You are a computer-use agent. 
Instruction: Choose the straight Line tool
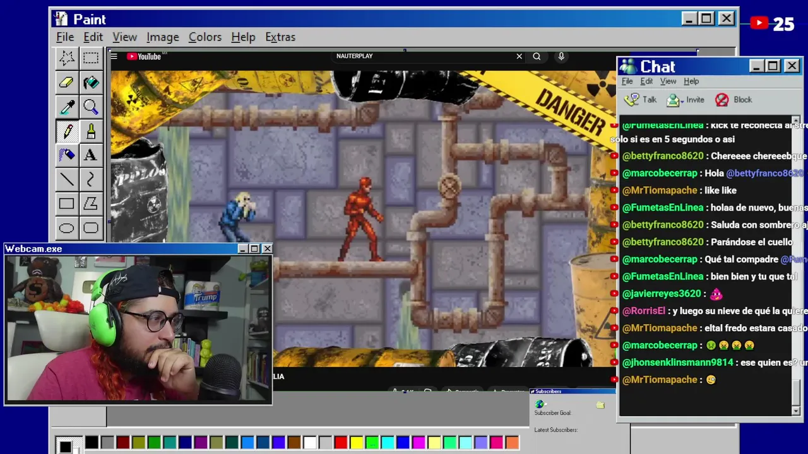click(66, 180)
